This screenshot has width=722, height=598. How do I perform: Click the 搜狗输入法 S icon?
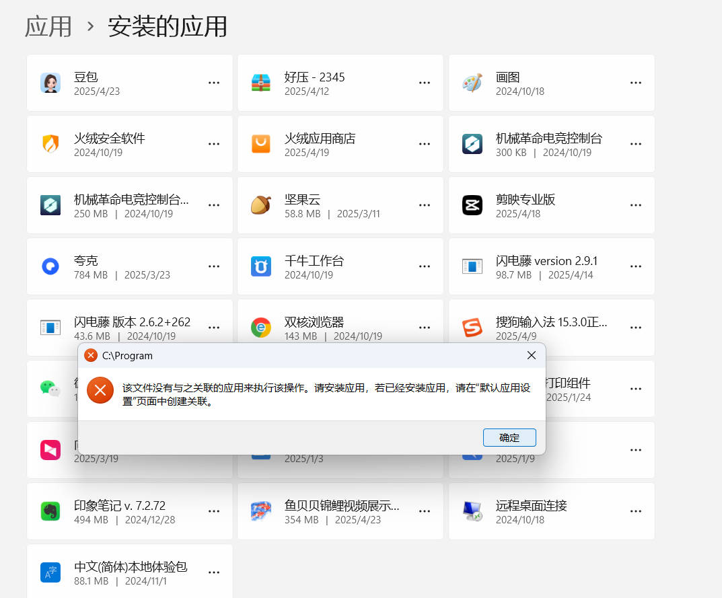point(472,328)
